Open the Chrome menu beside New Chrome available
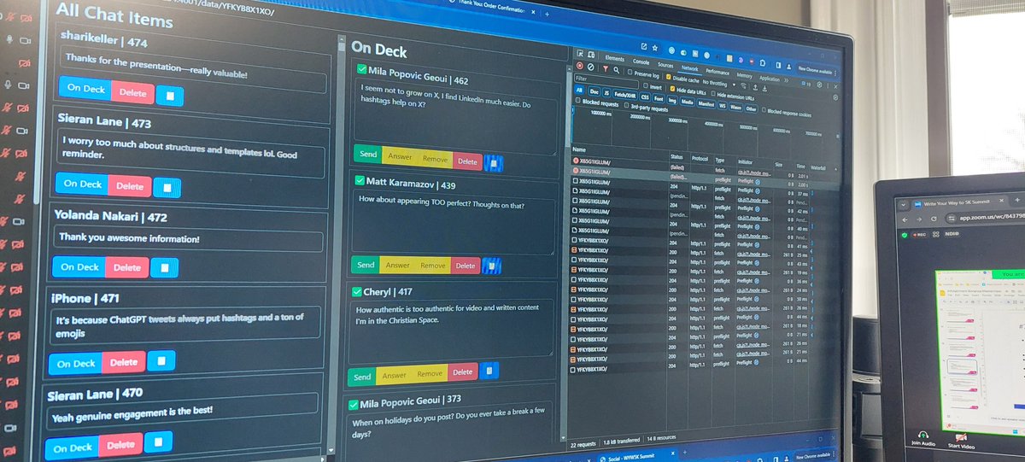This screenshot has height=462, width=1025. tap(835, 73)
